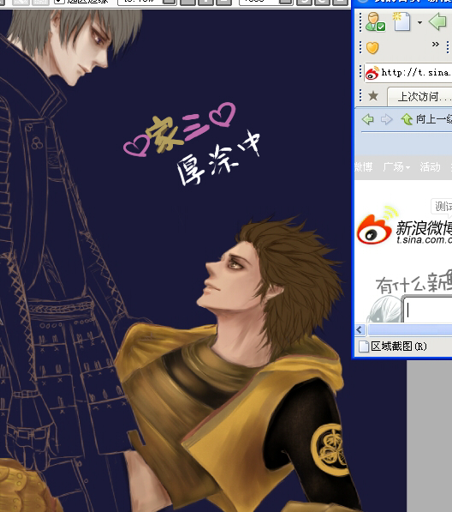Image resolution: width=452 pixels, height=512 pixels.
Task: Open the 活动 navigation item
Action: pos(430,167)
